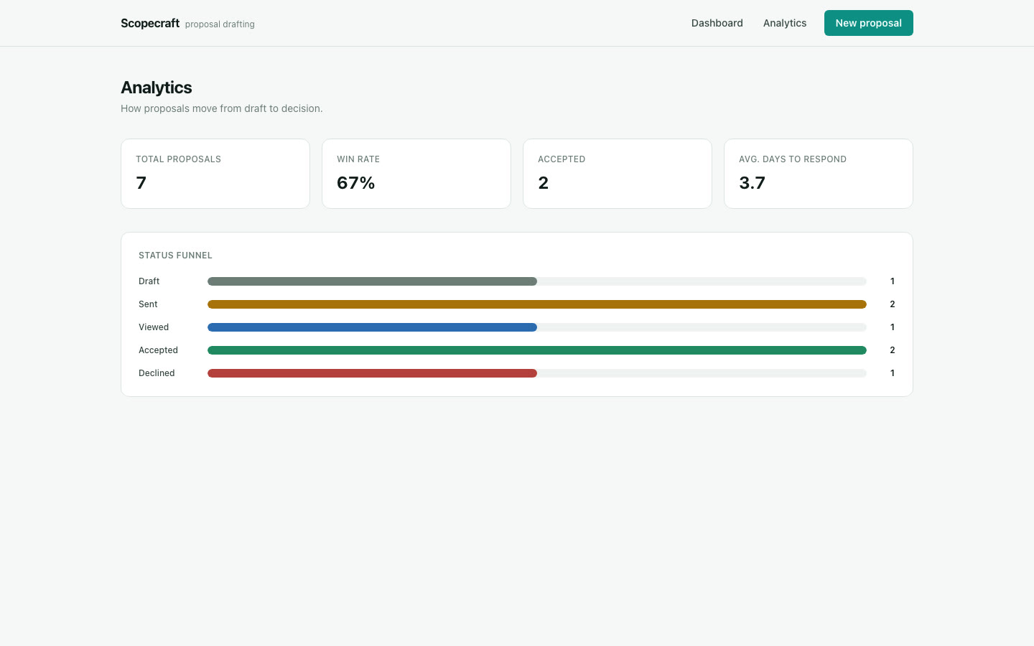This screenshot has width=1034, height=646.
Task: Click the amber Sent funnel bar
Action: (x=537, y=304)
